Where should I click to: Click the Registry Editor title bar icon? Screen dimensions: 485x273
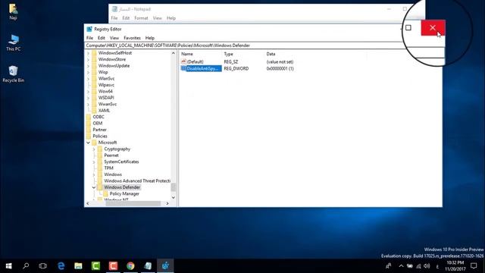(89, 29)
